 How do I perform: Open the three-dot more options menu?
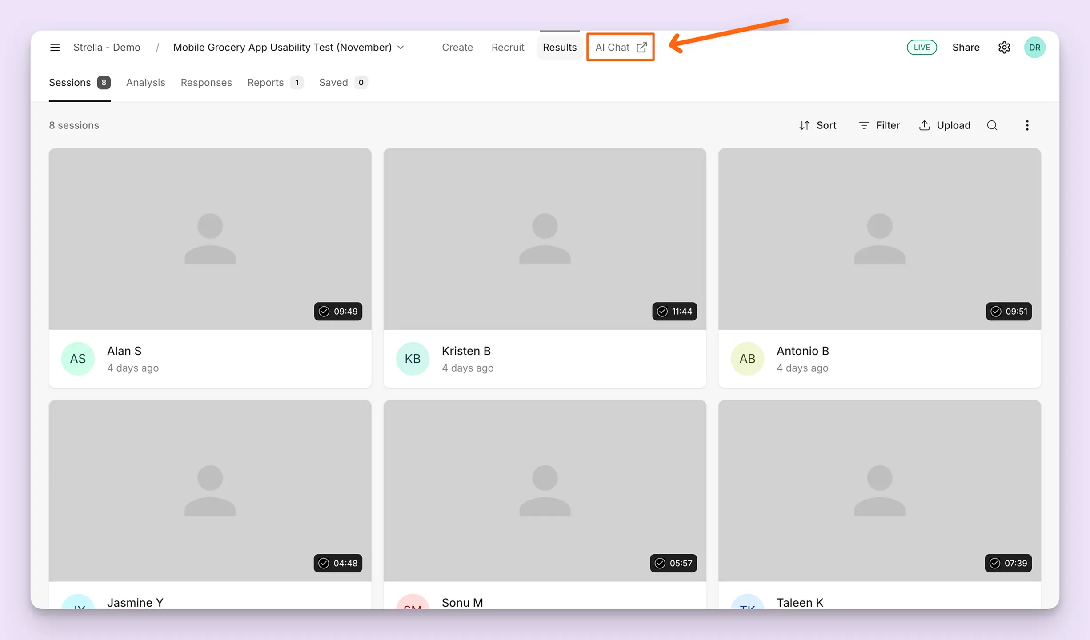[1027, 125]
